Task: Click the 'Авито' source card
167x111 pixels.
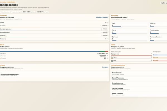Action: coord(130,32)
